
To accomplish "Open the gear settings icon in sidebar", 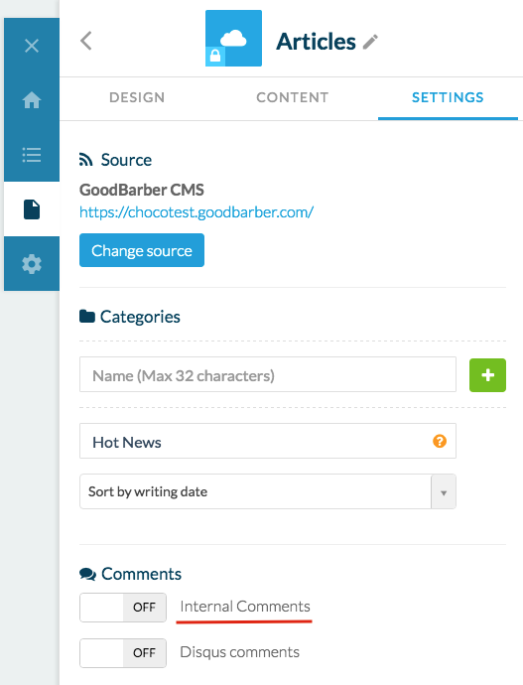I will coord(32,264).
